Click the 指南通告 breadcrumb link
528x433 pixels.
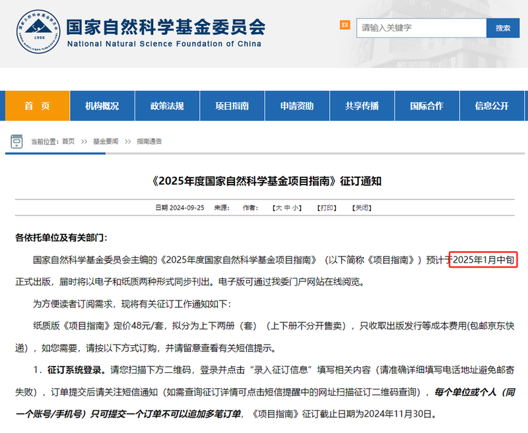(x=149, y=140)
